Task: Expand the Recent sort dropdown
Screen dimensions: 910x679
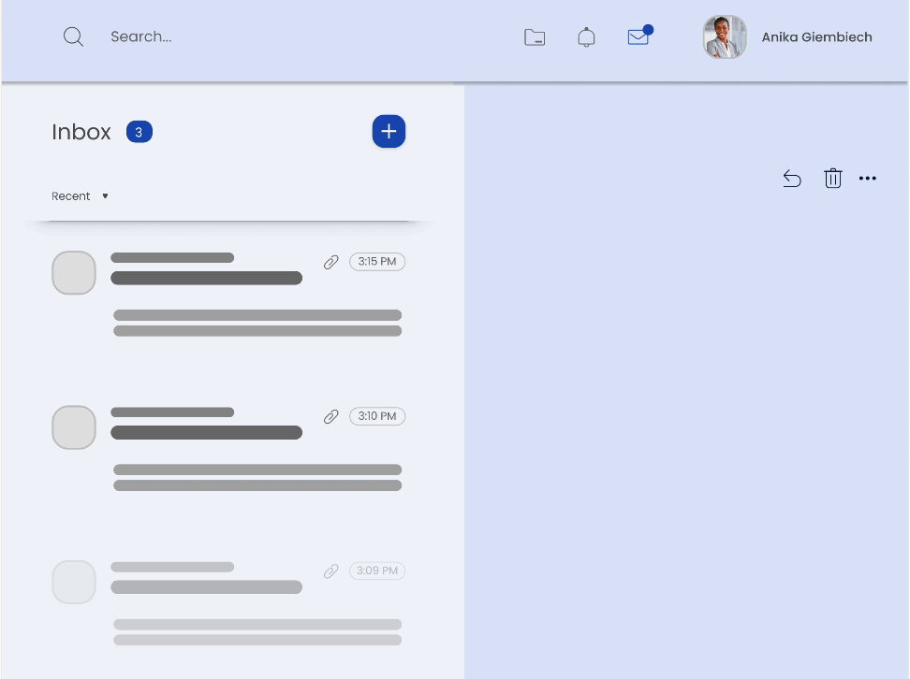Action: click(81, 196)
